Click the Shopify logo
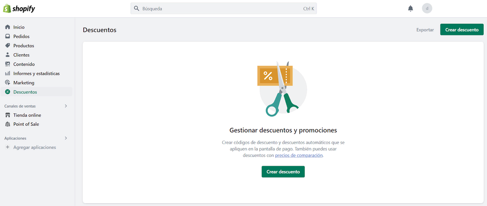The image size is (487, 206). pos(19,9)
